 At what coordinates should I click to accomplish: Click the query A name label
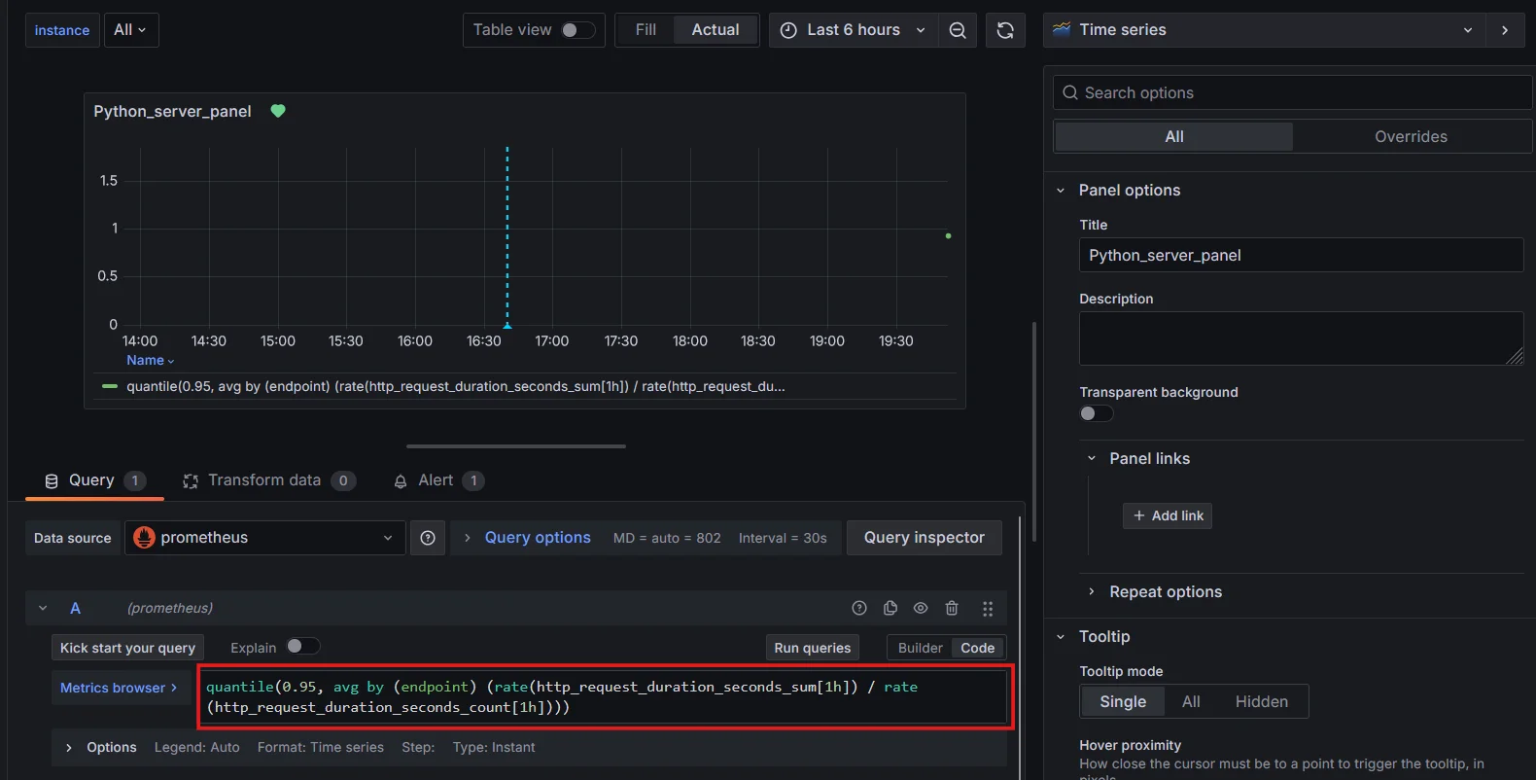pos(75,608)
